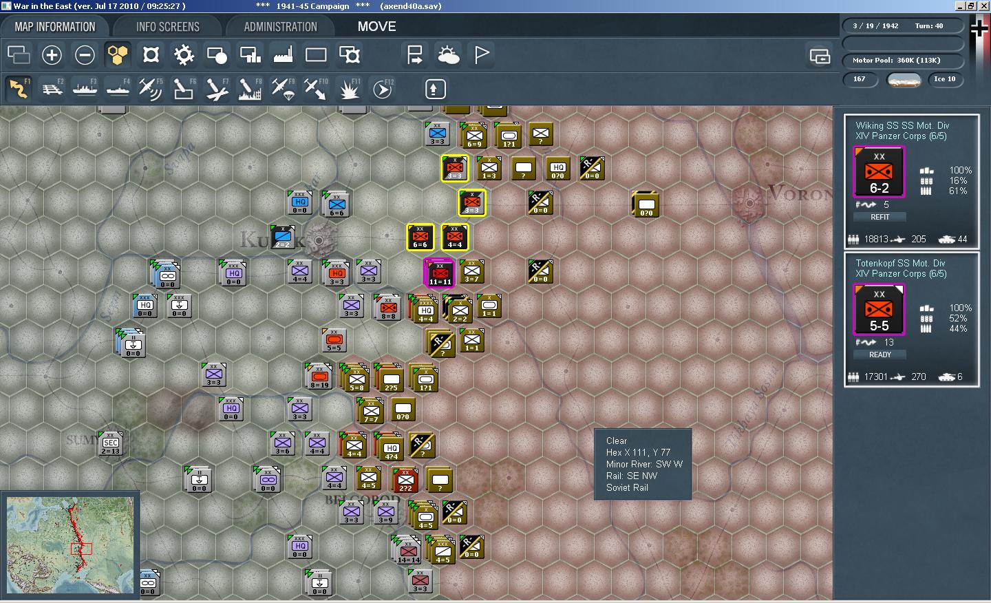The image size is (991, 603).
Task: Select F4 amphibious transport mode
Action: click(x=118, y=89)
